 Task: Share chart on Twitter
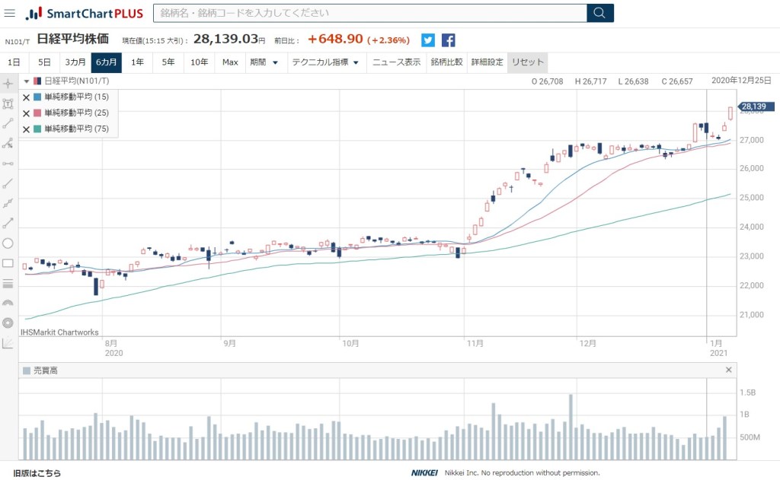point(428,40)
